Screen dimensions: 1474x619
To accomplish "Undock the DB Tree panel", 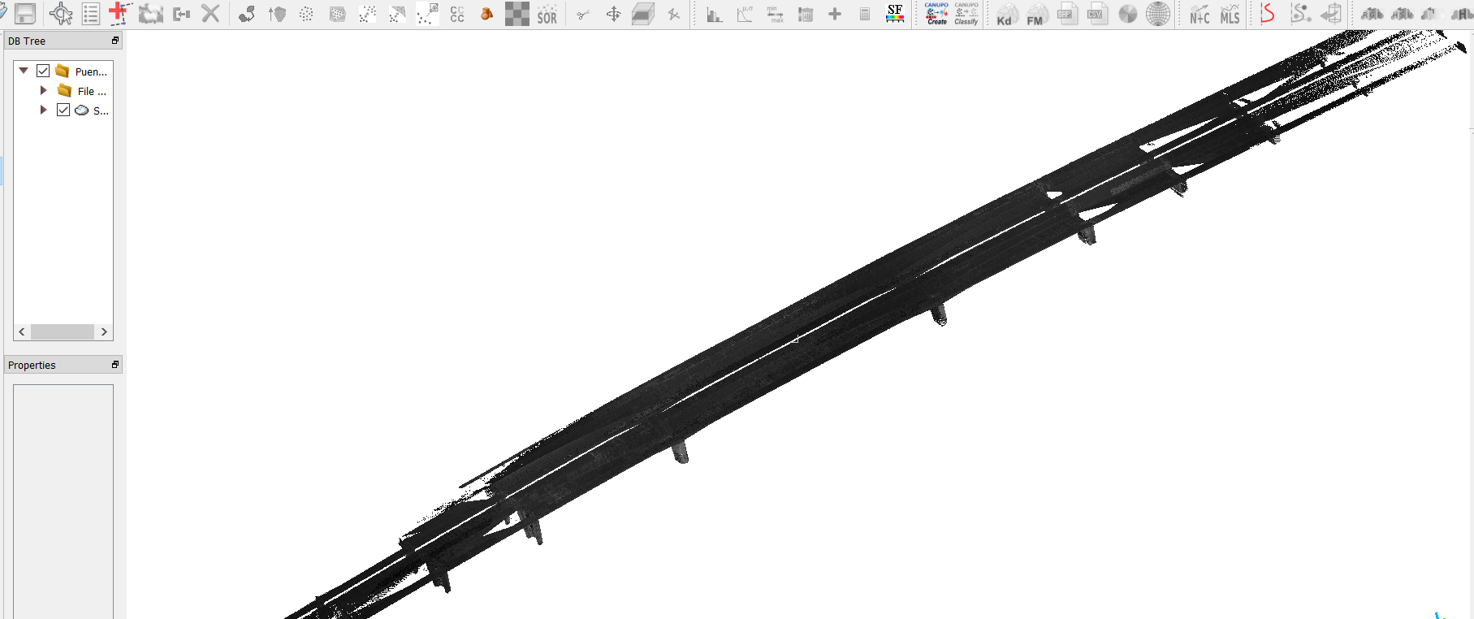I will coord(115,41).
